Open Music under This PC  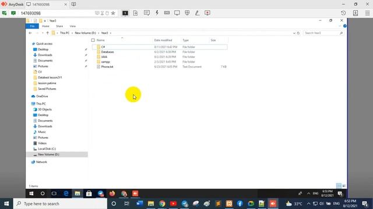click(41, 132)
